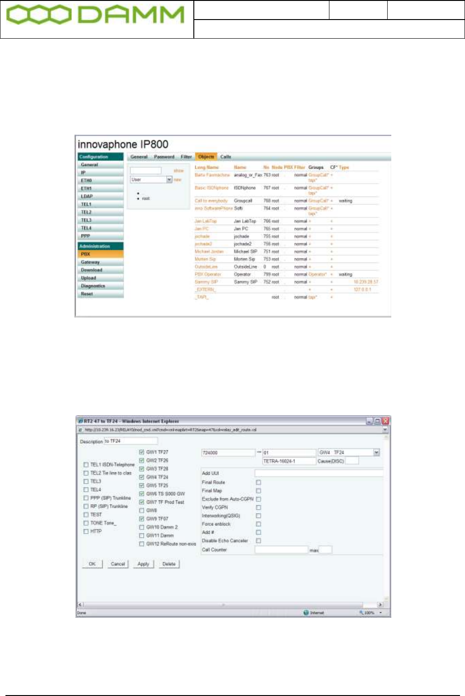
Task: Click the 724000 number input field
Action: (x=228, y=453)
